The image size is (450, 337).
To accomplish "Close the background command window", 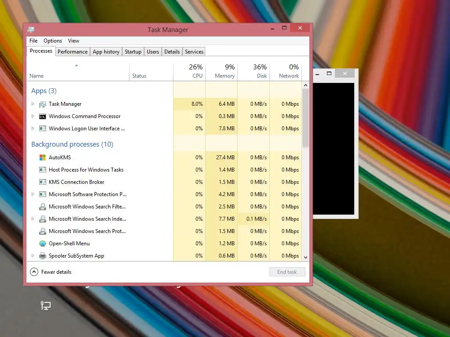I will (x=345, y=74).
